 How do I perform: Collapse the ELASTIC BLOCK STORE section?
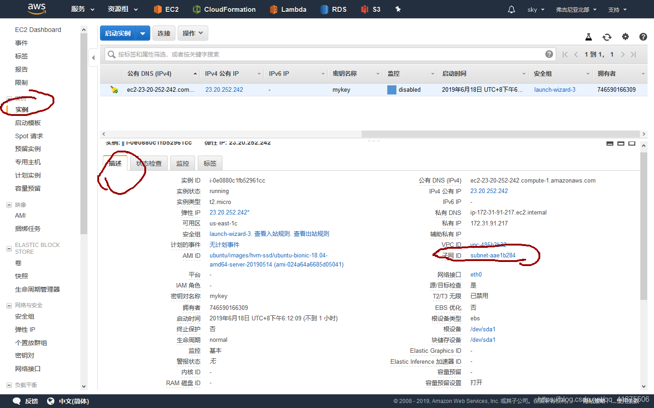(9, 249)
